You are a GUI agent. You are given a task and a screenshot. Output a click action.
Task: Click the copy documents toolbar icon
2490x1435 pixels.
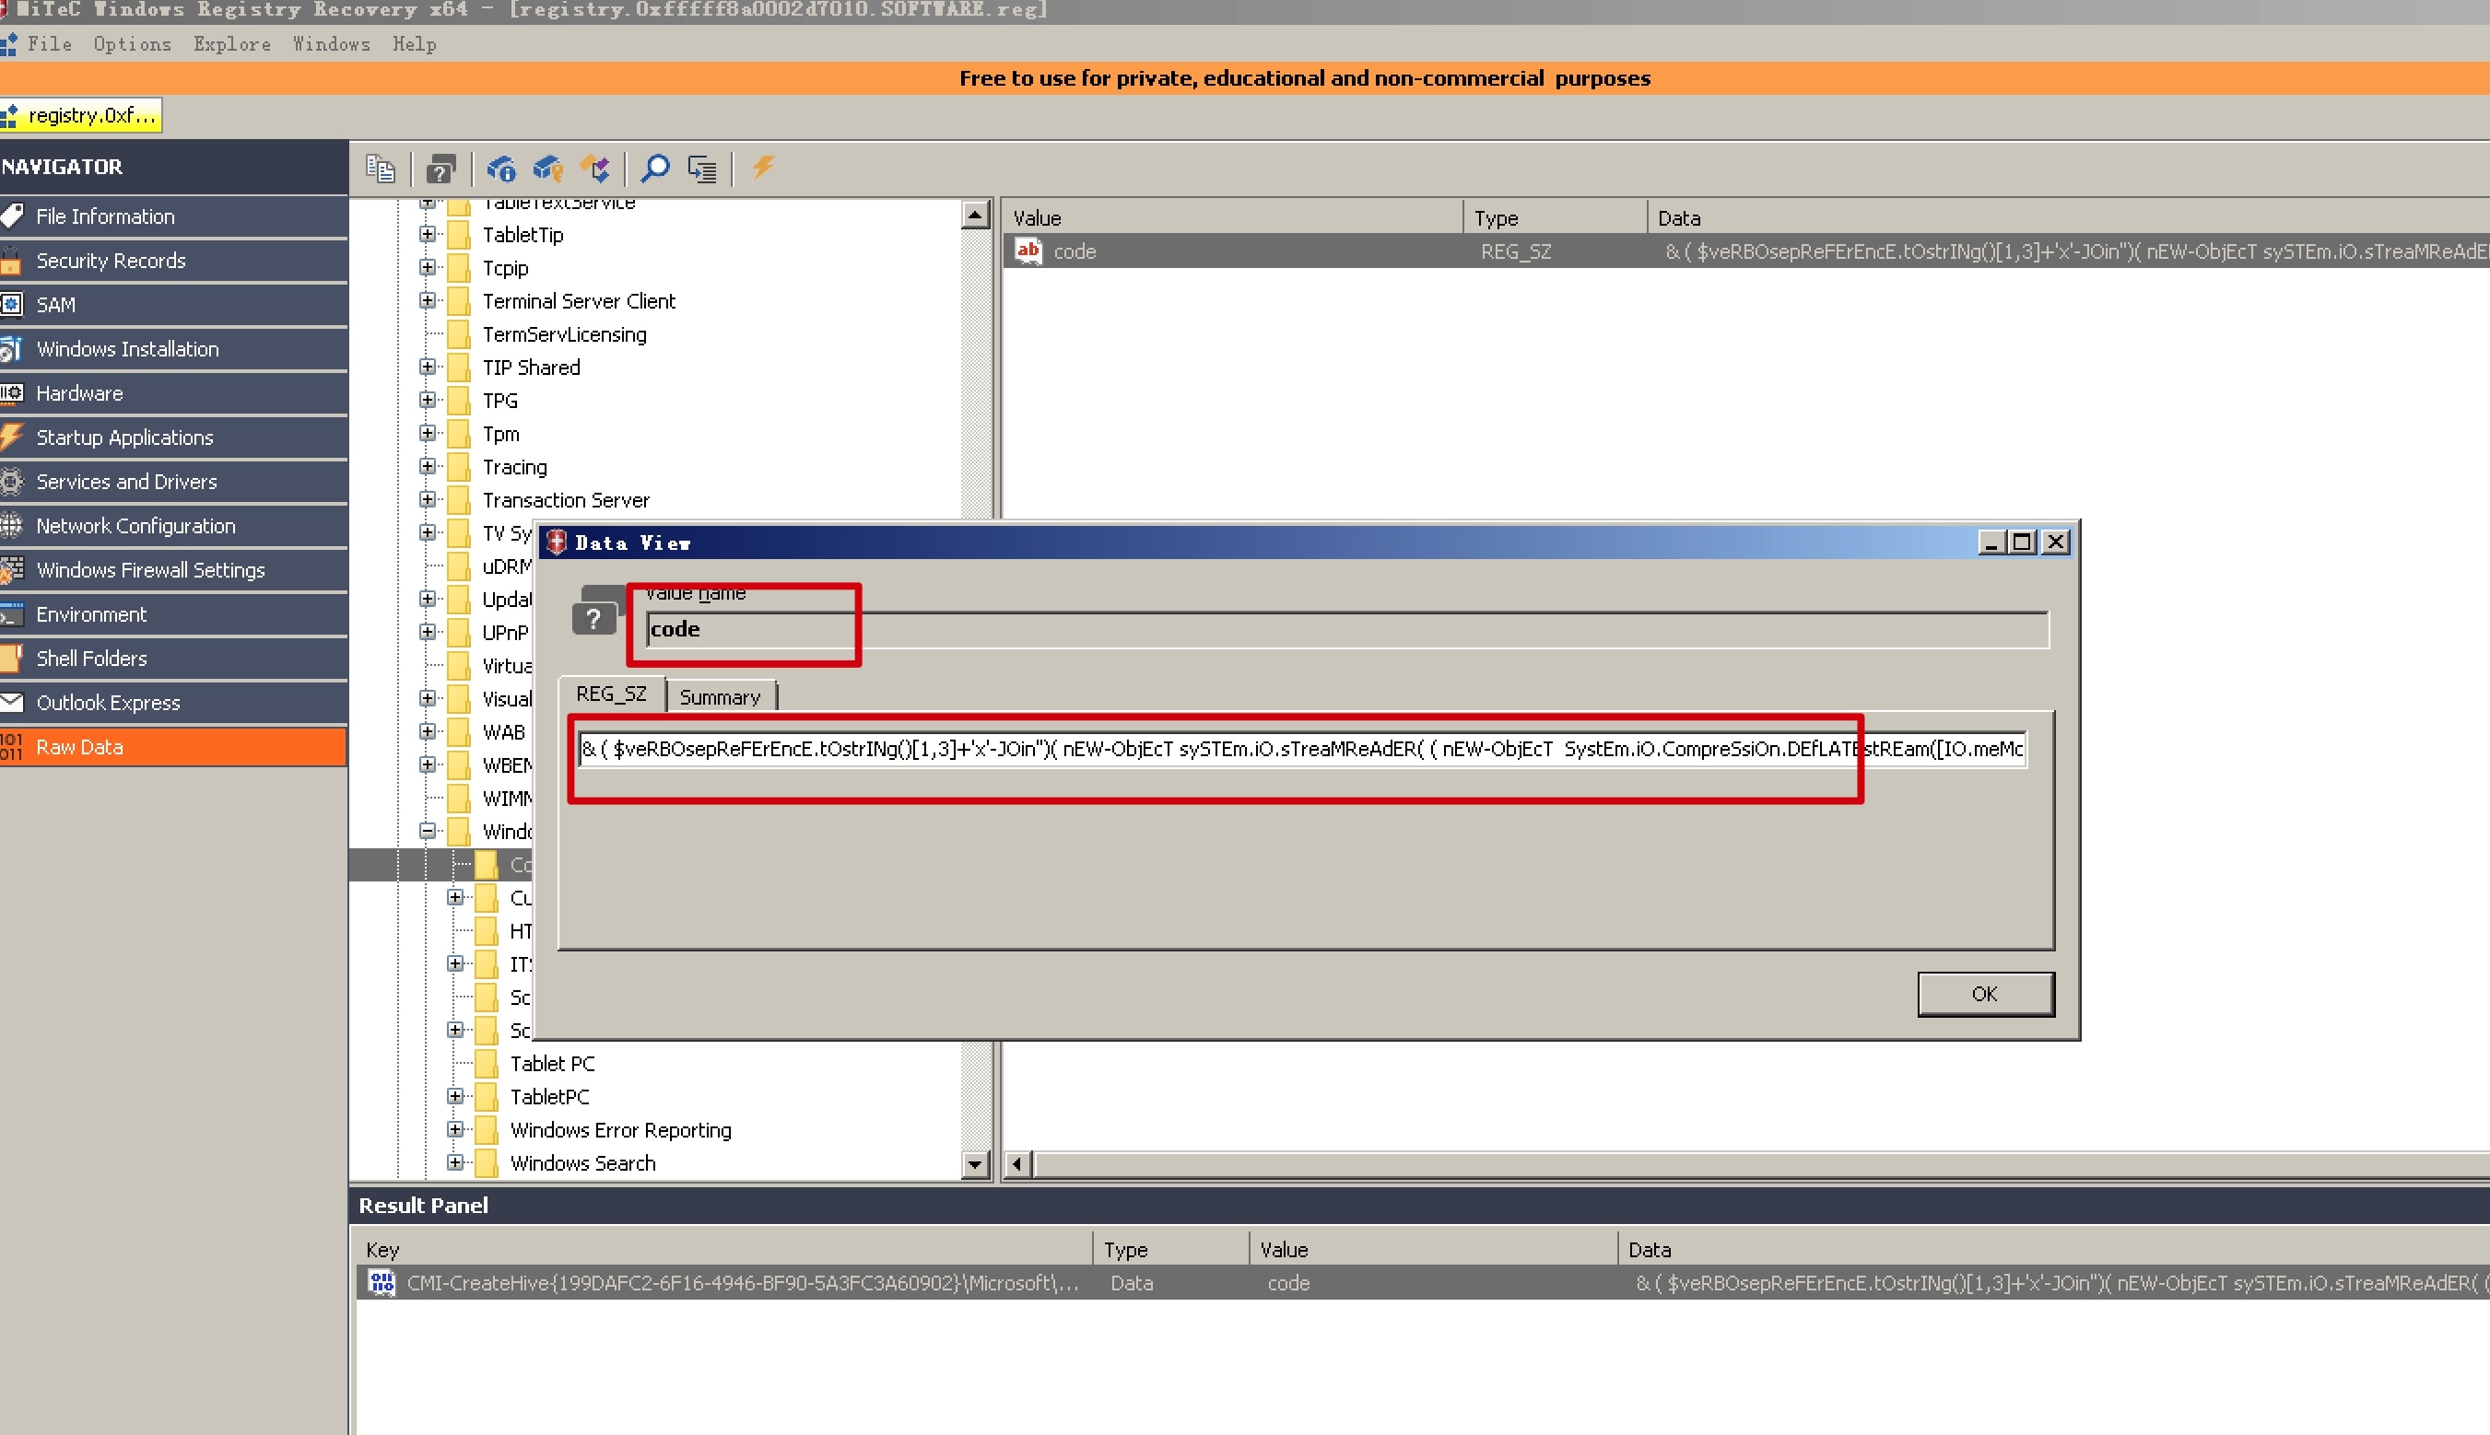(x=380, y=169)
